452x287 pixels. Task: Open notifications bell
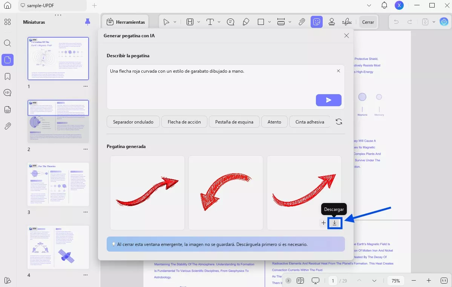384,5
